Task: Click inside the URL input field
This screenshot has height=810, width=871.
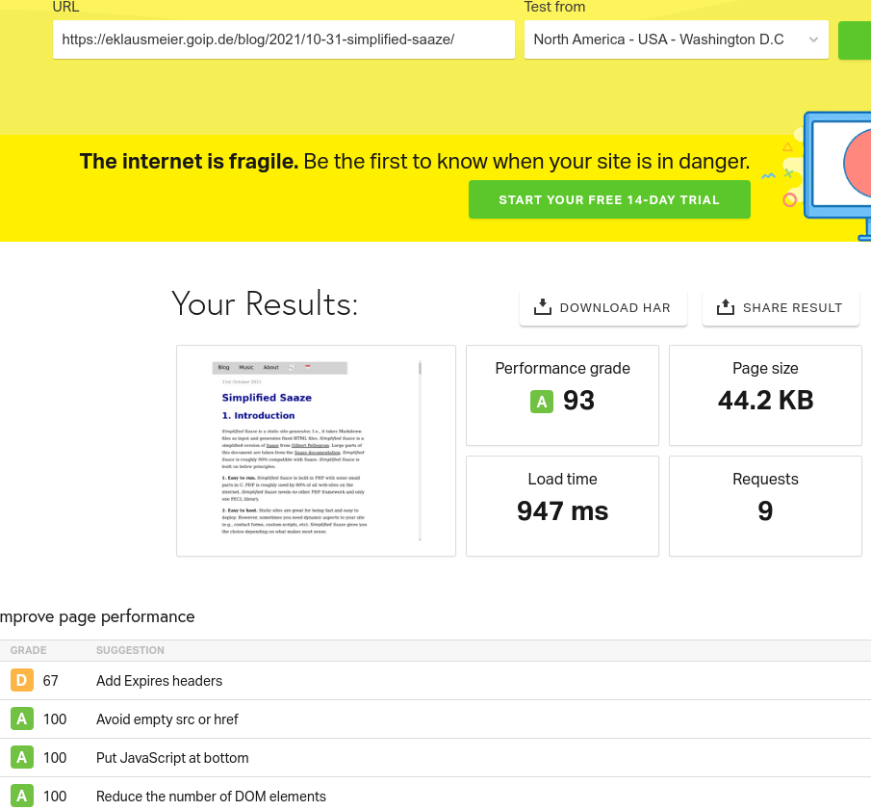Action: [283, 40]
